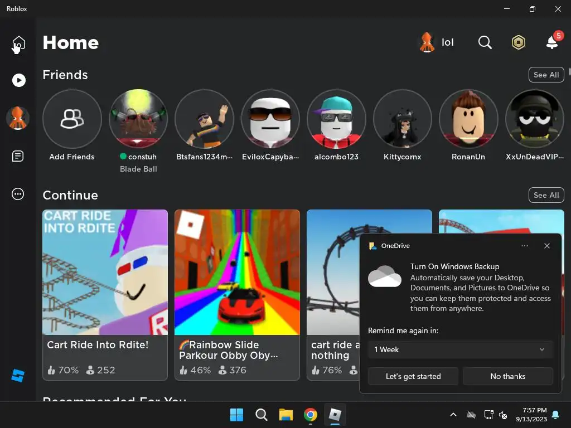Open RonanUn friend avatar

pos(468,119)
